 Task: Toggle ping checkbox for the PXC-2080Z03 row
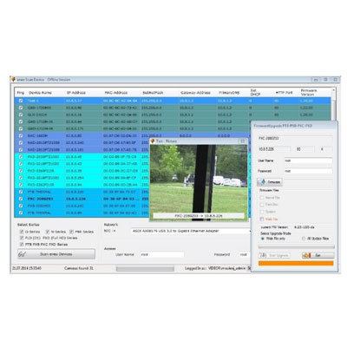21,199
